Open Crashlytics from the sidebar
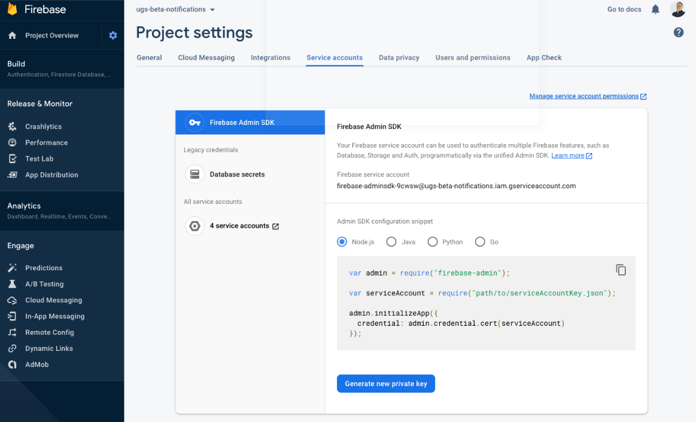696x422 pixels. point(44,127)
